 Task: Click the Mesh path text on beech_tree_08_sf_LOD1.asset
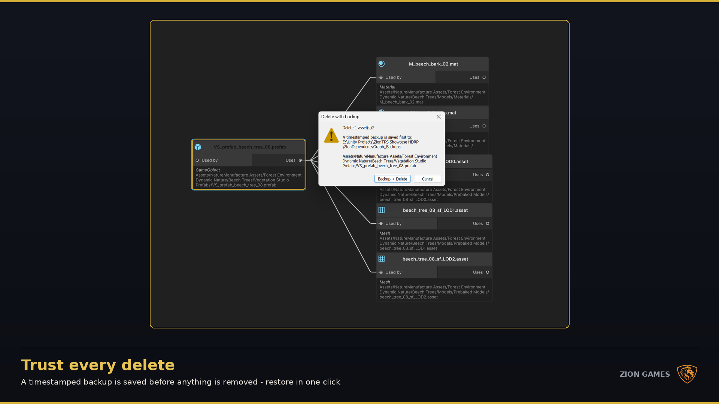434,243
